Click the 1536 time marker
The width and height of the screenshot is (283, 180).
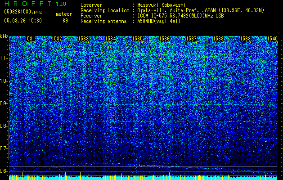(x=165, y=39)
